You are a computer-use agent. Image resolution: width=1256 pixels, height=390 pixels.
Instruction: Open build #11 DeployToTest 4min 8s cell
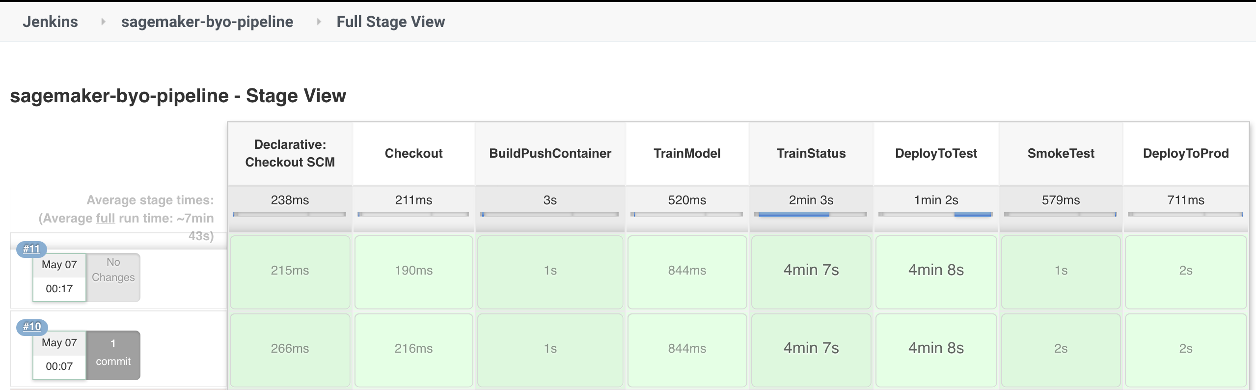click(936, 272)
